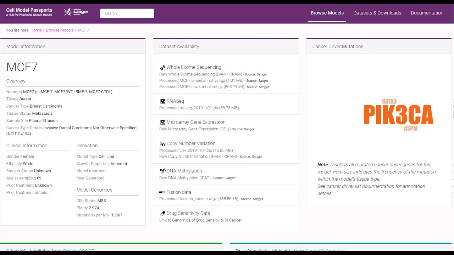This screenshot has height=255, width=454.
Task: Click the Whole Exome Sequencing icon
Action: coord(162,67)
